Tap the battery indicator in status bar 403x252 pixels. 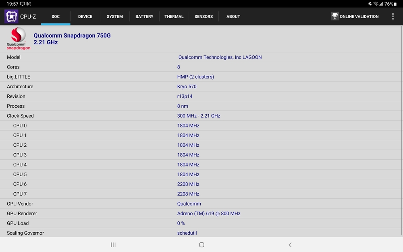tap(395, 4)
